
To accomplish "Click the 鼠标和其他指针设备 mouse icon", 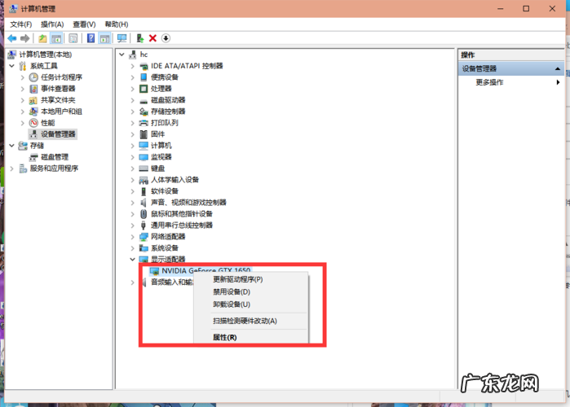I will pos(144,213).
